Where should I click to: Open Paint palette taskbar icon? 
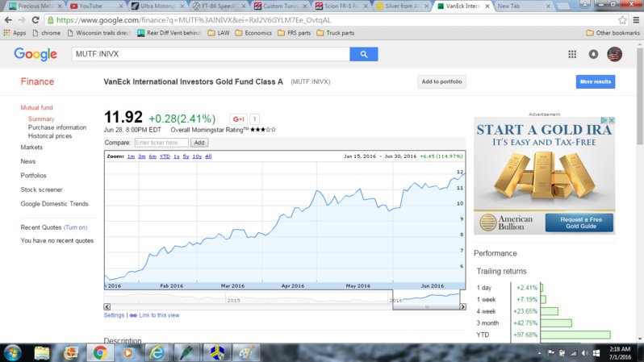tap(246, 353)
